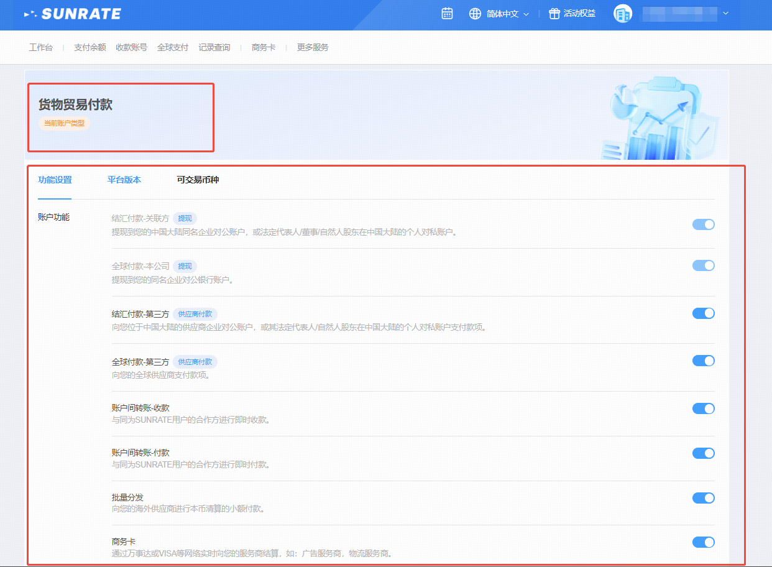
Task: Toggle the 商务卡 switch
Action: [703, 543]
